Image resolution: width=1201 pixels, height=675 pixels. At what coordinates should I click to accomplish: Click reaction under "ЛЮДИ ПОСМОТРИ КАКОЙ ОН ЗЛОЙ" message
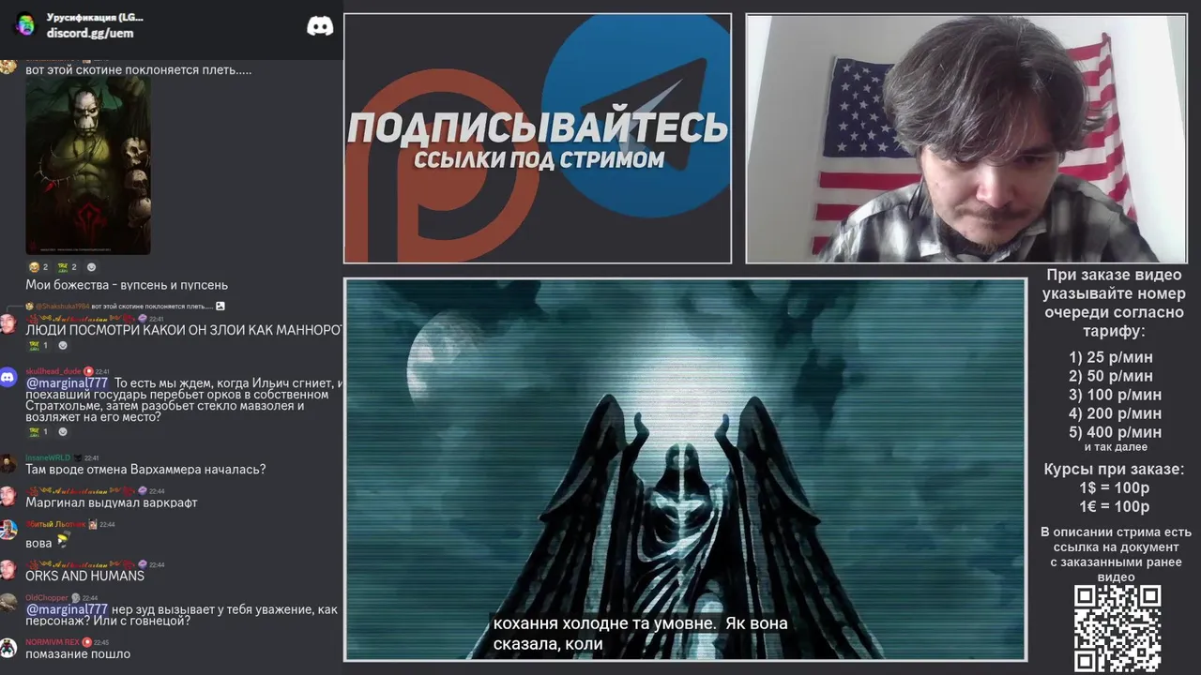(x=38, y=346)
